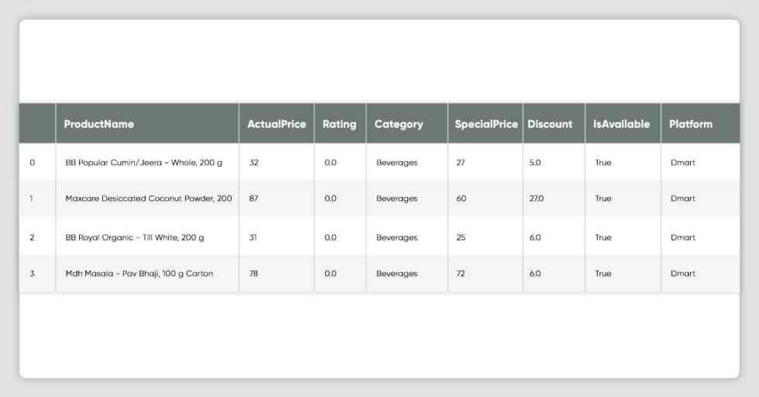Screen dimensions: 759x397
Task: Select discount value 27.0
Action: (536, 198)
